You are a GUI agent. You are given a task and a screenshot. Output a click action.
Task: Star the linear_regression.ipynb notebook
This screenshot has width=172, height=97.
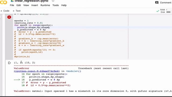click(53, 1)
